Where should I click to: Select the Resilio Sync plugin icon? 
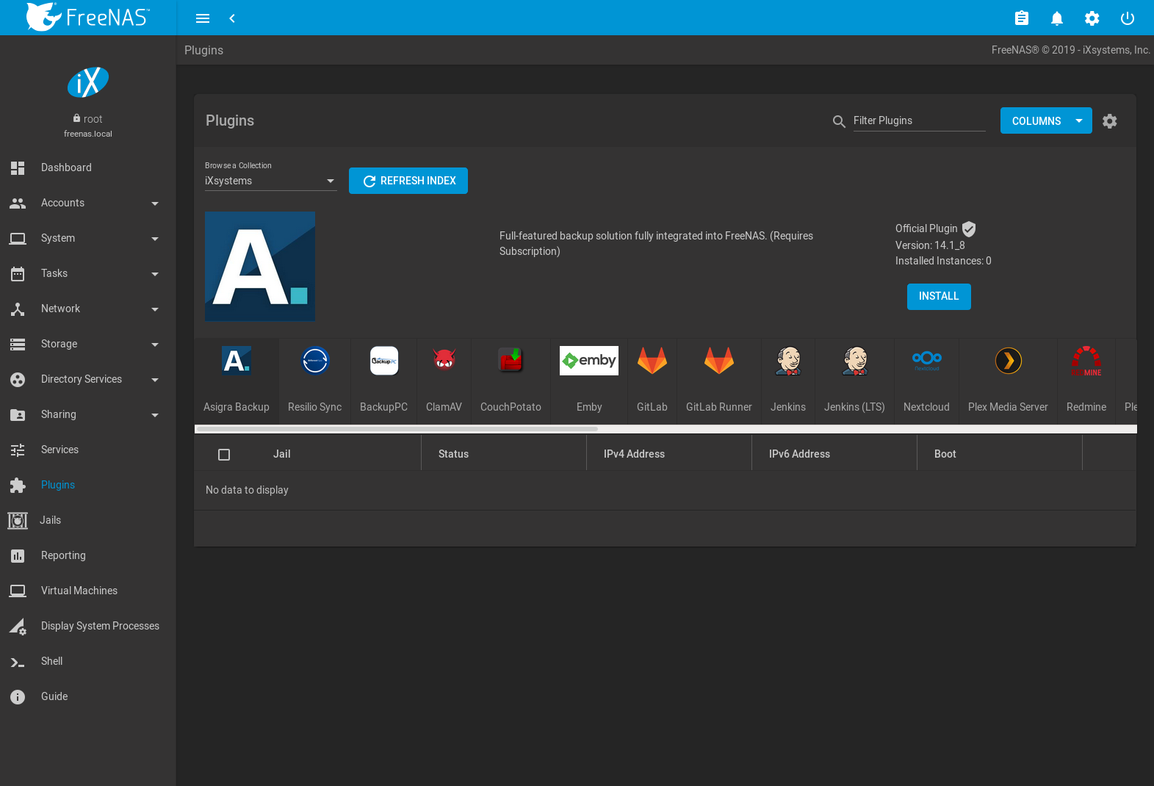315,361
